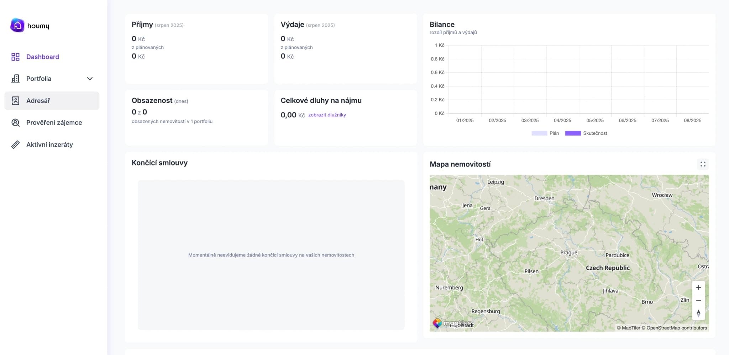This screenshot has width=729, height=355.
Task: Click Prague on the property map
Action: 568,253
